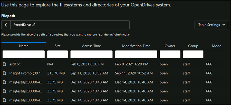231x105 pixels.
Task: Sort by the Modification Time header
Action: click(x=136, y=46)
